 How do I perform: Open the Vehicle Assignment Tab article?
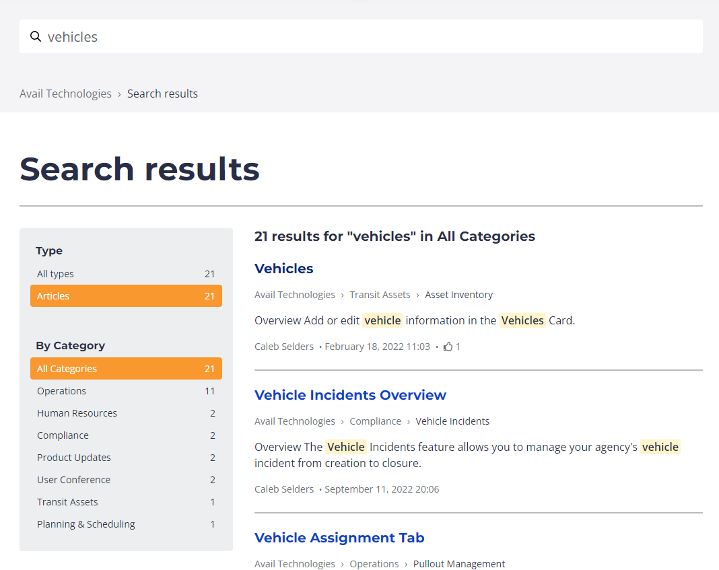(x=339, y=538)
